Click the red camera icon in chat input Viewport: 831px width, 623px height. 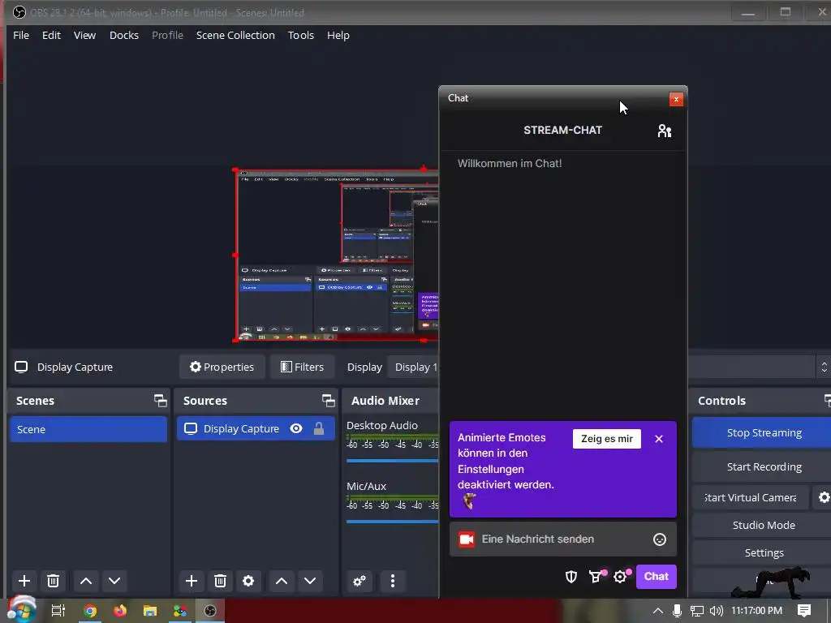point(467,539)
